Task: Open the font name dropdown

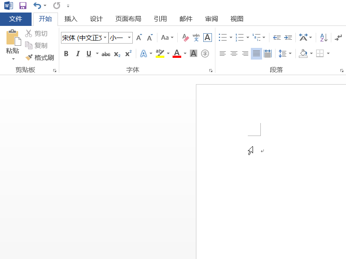Action: pyautogui.click(x=105, y=38)
